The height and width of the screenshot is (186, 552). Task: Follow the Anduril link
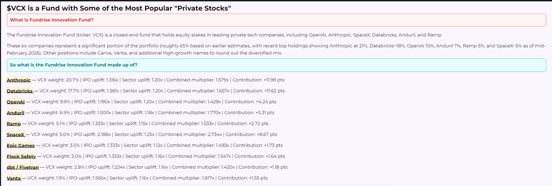(16, 112)
